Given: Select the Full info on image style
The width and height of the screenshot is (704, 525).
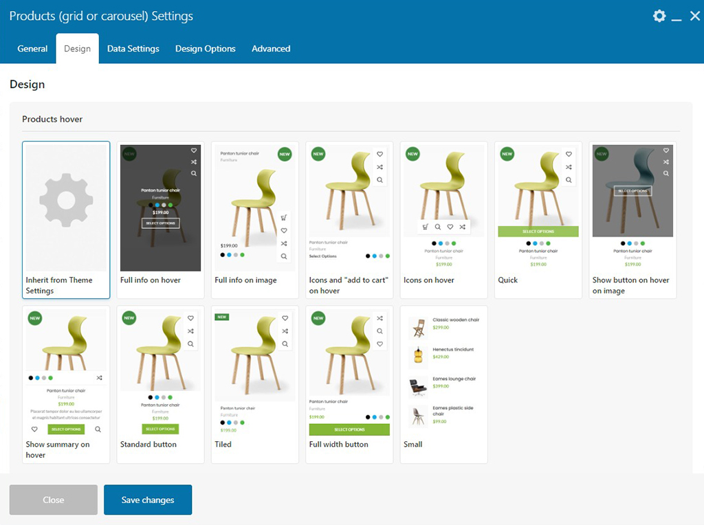Looking at the screenshot, I should (x=254, y=219).
